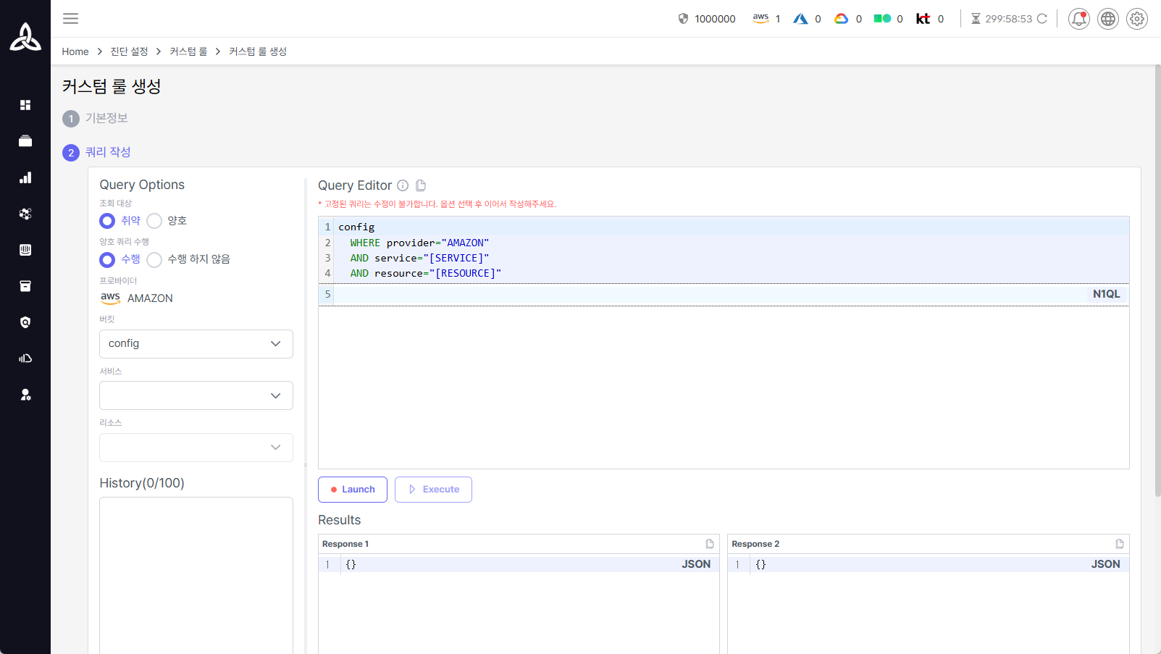Open the dashboard icon in the sidebar
Screen dimensions: 1161x654
coord(25,105)
